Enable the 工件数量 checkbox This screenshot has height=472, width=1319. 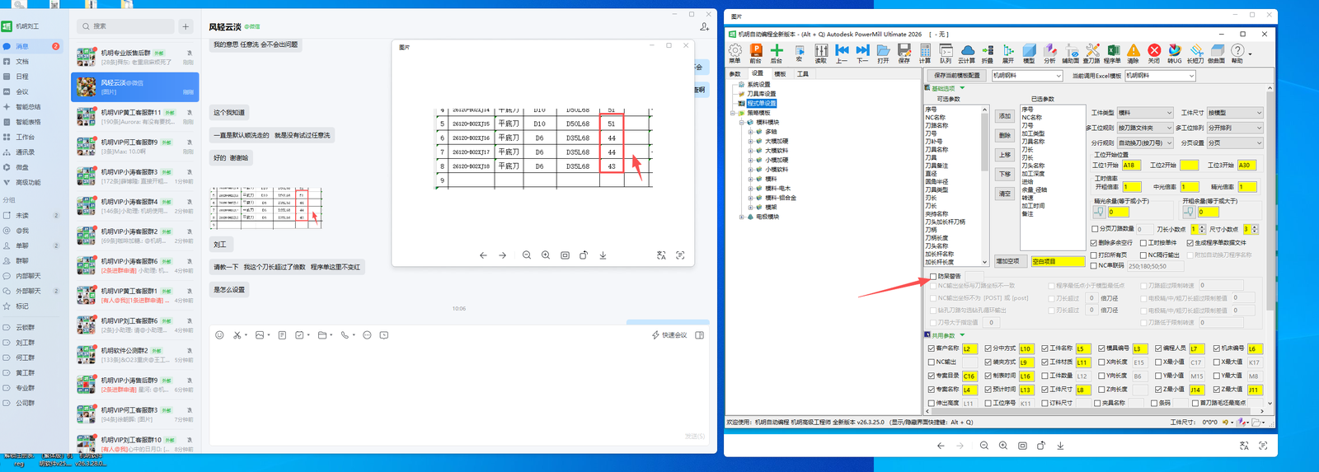pyautogui.click(x=1044, y=376)
